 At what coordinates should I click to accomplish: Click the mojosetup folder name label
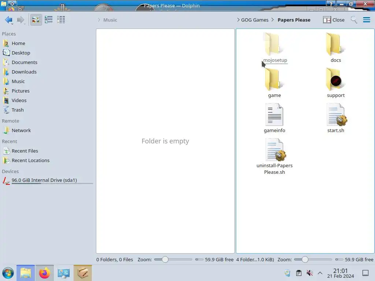tap(275, 60)
